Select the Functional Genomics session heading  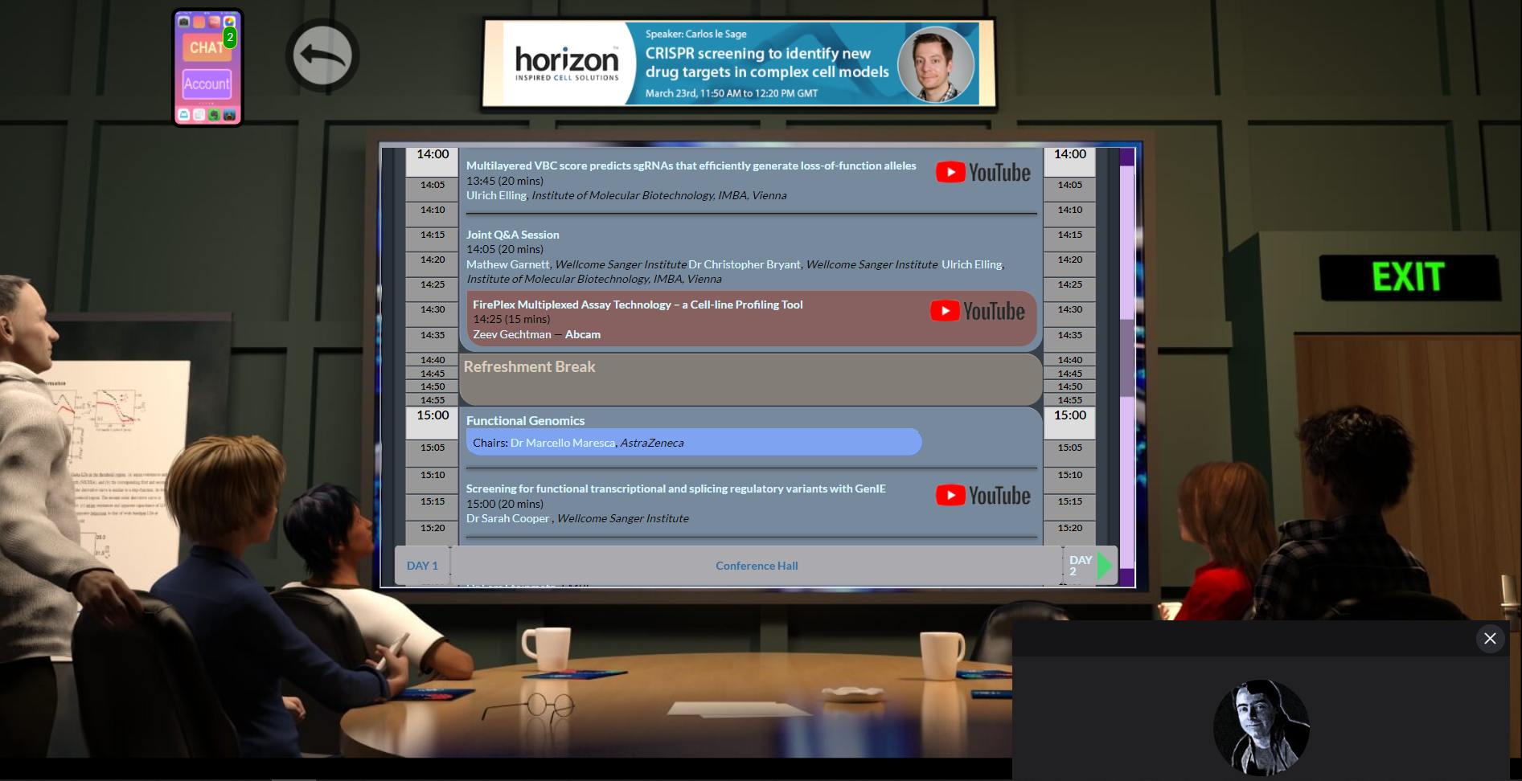pos(525,421)
